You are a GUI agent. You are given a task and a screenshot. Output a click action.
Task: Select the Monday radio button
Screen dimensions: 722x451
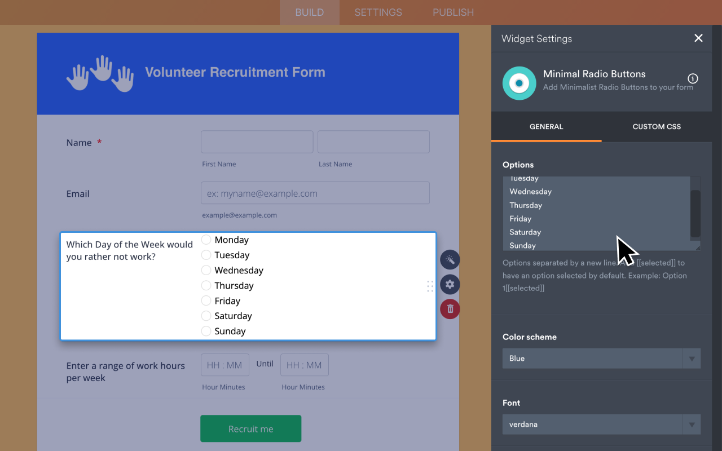pyautogui.click(x=206, y=239)
